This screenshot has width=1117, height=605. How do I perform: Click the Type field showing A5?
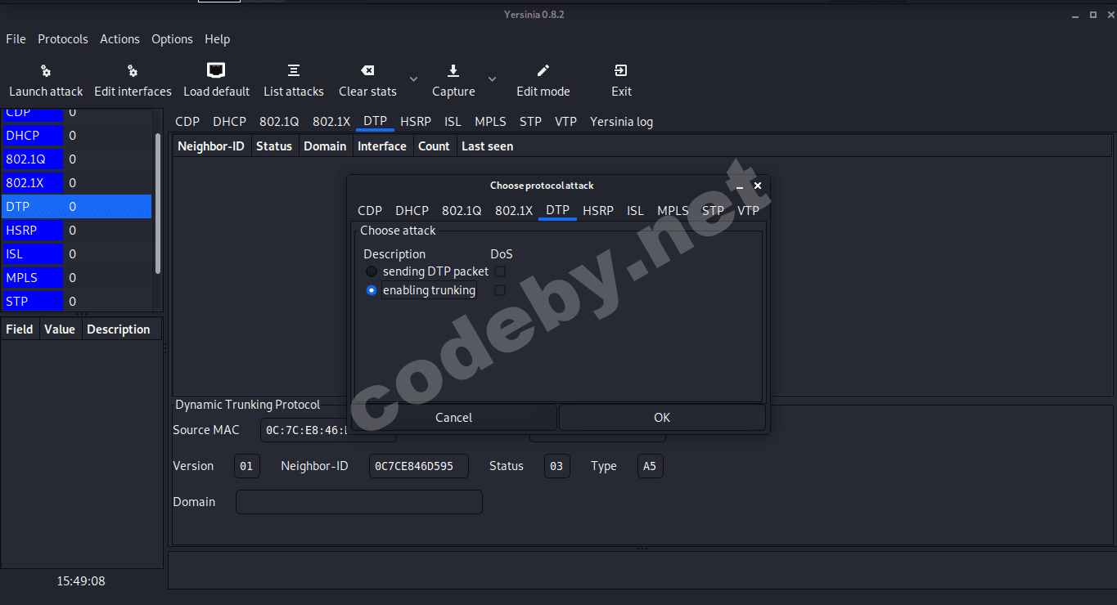(x=650, y=466)
